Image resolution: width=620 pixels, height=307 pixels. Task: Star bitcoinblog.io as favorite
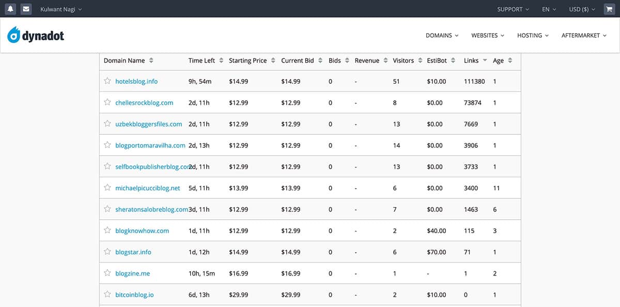(x=107, y=294)
